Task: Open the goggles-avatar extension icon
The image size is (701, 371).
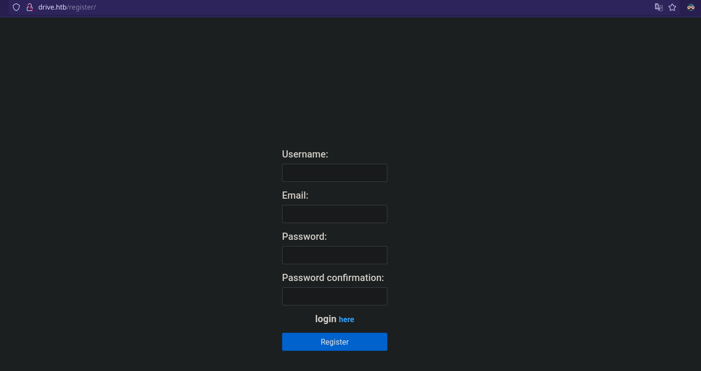Action: pos(690,7)
